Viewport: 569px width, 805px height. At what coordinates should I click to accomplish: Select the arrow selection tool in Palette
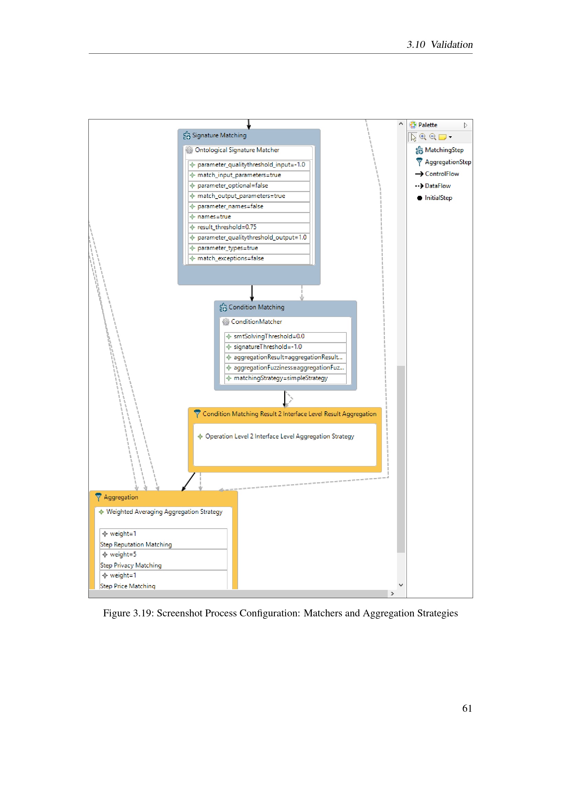pyautogui.click(x=413, y=137)
